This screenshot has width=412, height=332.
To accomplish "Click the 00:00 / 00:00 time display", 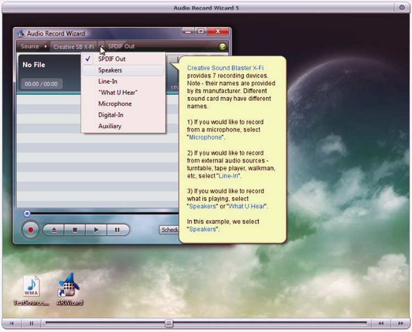I will (x=41, y=84).
